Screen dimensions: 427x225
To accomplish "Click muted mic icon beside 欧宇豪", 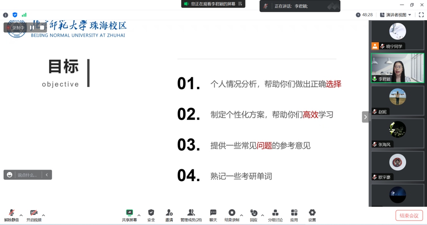I will pyautogui.click(x=375, y=177).
